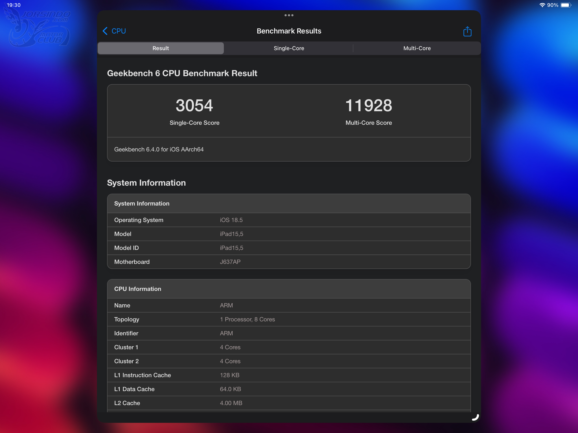The width and height of the screenshot is (578, 433).
Task: Tap the Cluster 1 row label
Action: [x=126, y=347]
